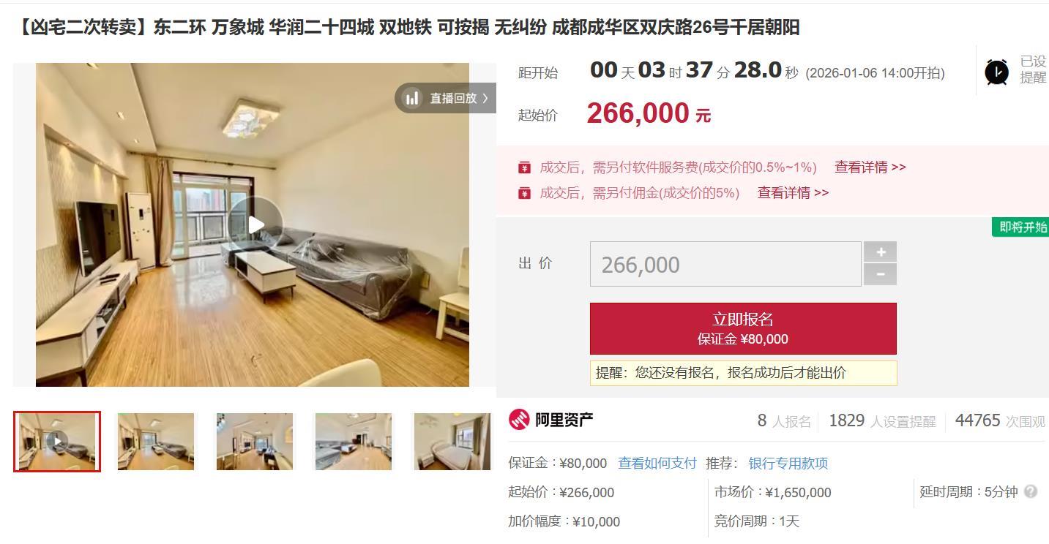The image size is (1049, 544).
Task: Click the 立即报名 registration button
Action: (x=743, y=328)
